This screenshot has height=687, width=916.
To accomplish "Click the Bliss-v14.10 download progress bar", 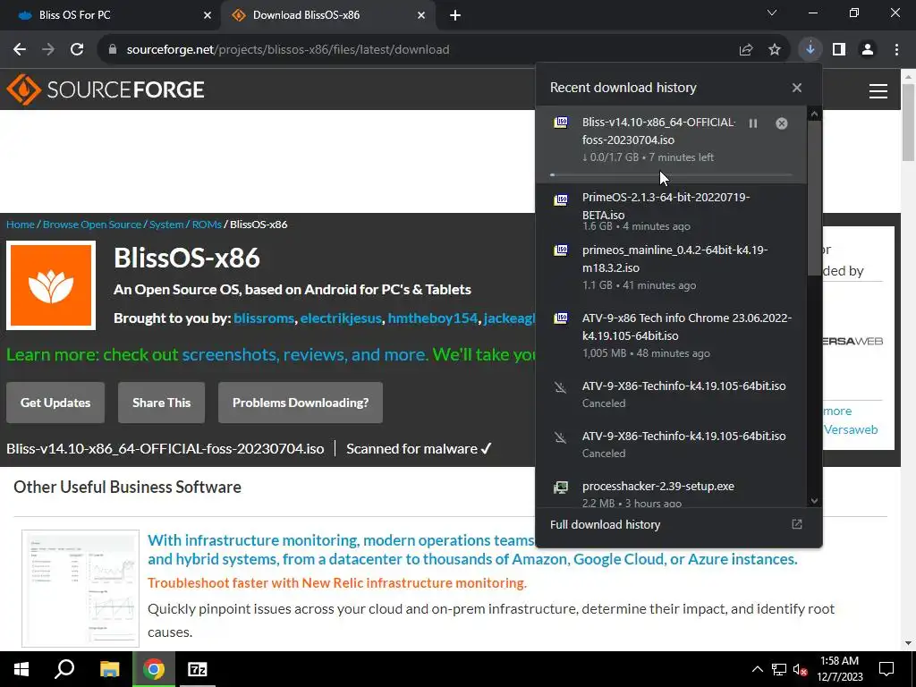I will click(671, 174).
